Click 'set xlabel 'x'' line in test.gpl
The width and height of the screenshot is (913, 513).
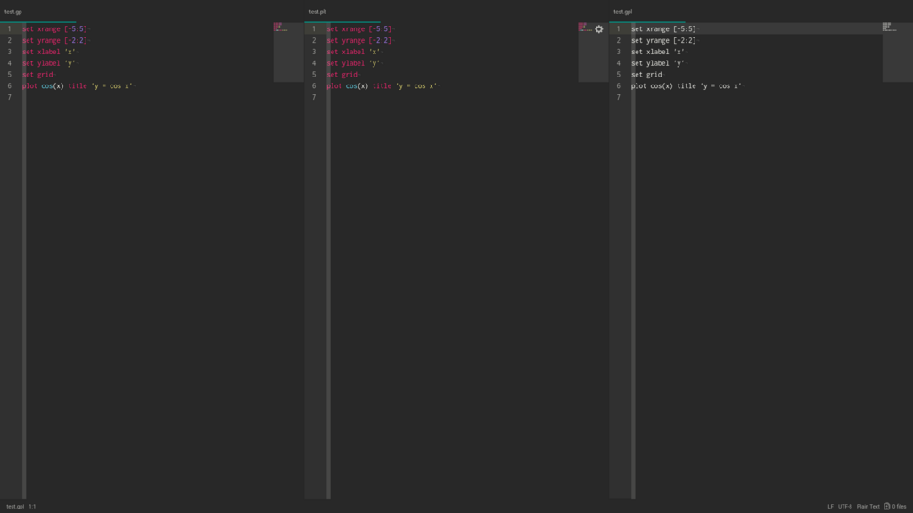click(x=658, y=52)
